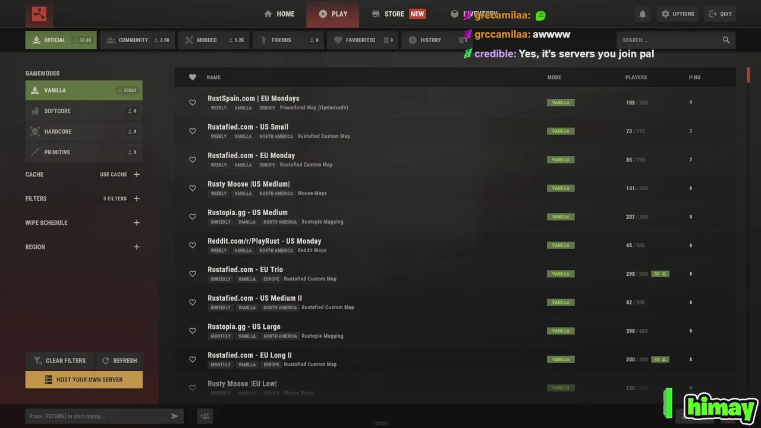Click queue badge on Rustafied.com EU Long II
Screen dimensions: 761x428
pyautogui.click(x=660, y=360)
